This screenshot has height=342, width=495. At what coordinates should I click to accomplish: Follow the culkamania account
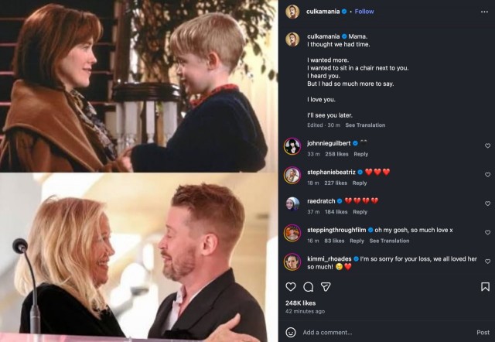[x=364, y=12]
